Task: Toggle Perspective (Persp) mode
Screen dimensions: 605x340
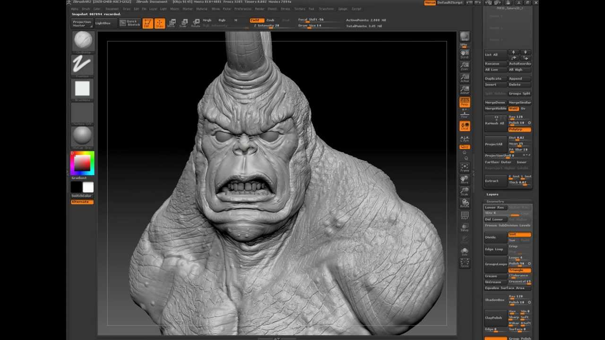Action: (x=465, y=102)
